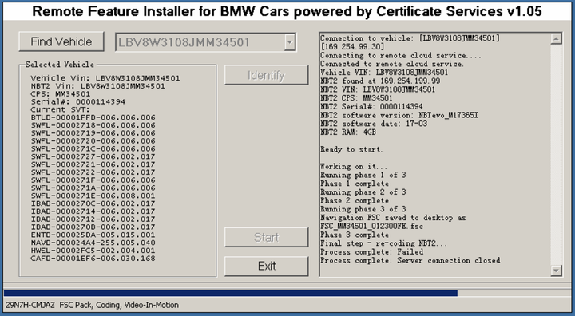Click the 'NBT2 Serial#: 0000114394' log line
Screen dimensions: 575x316
click(371, 106)
